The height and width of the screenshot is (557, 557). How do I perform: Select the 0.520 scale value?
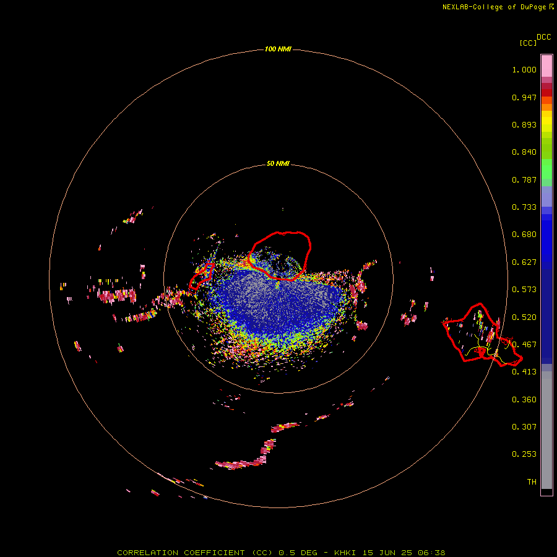click(524, 317)
